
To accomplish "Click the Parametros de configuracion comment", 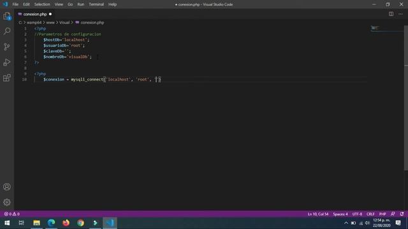I will (68, 34).
